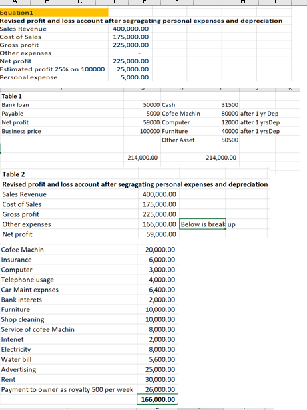
Task: Select the left 214,000.00 liabilities total
Action: [143, 158]
